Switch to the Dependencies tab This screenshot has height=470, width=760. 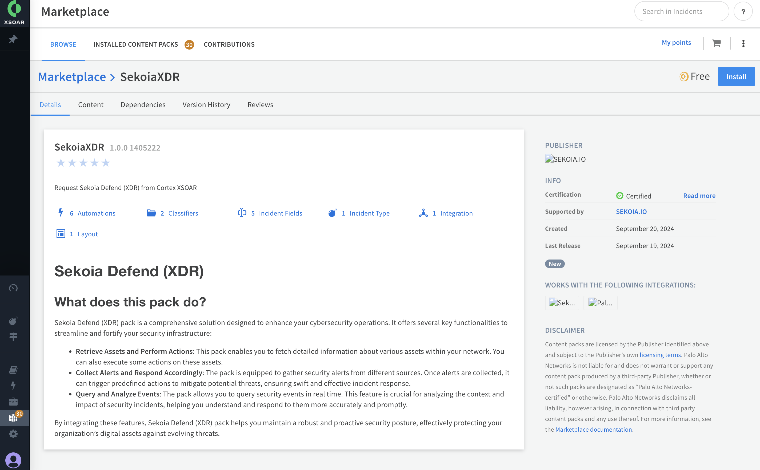tap(143, 104)
